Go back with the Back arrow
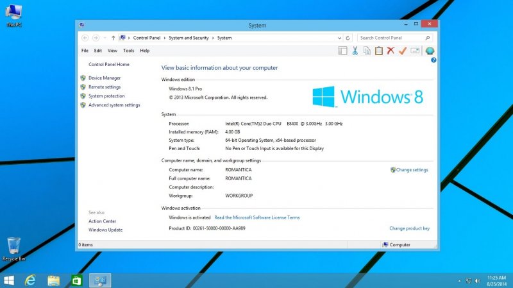513x288 pixels. [x=85, y=38]
